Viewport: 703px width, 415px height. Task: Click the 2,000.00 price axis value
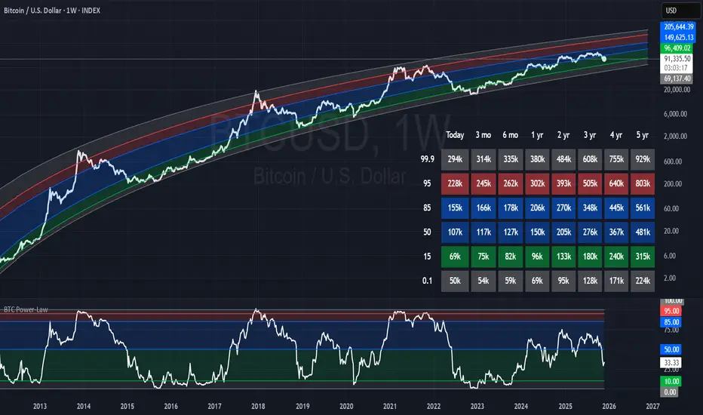pos(675,136)
